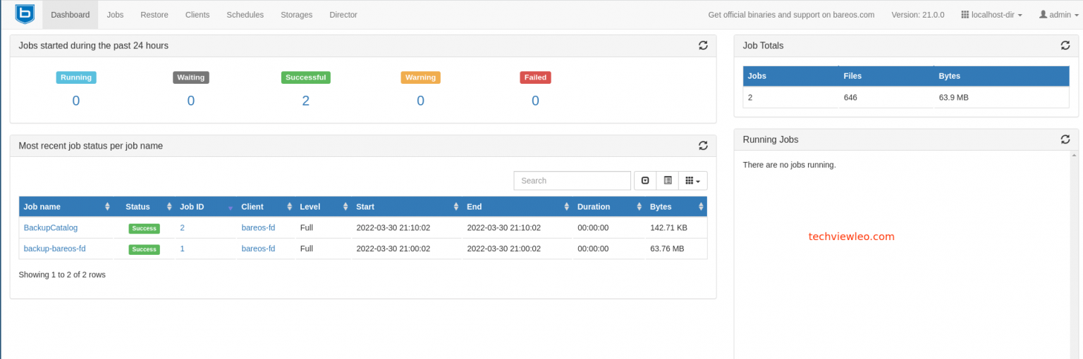Toggle card view button next to search
This screenshot has width=1083, height=359.
[x=667, y=181]
